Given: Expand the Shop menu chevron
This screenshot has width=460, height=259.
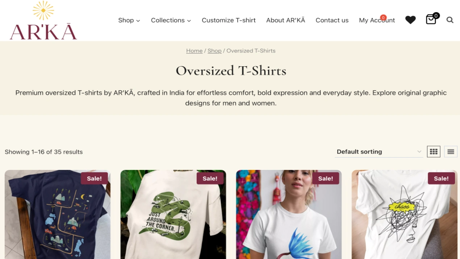Looking at the screenshot, I should (138, 21).
